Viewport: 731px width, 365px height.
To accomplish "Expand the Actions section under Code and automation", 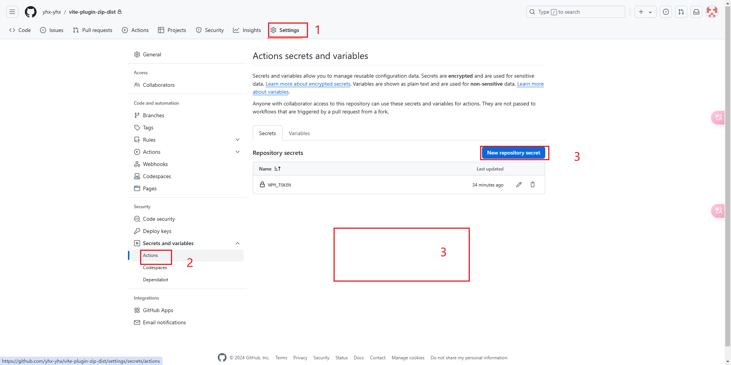I will [238, 152].
